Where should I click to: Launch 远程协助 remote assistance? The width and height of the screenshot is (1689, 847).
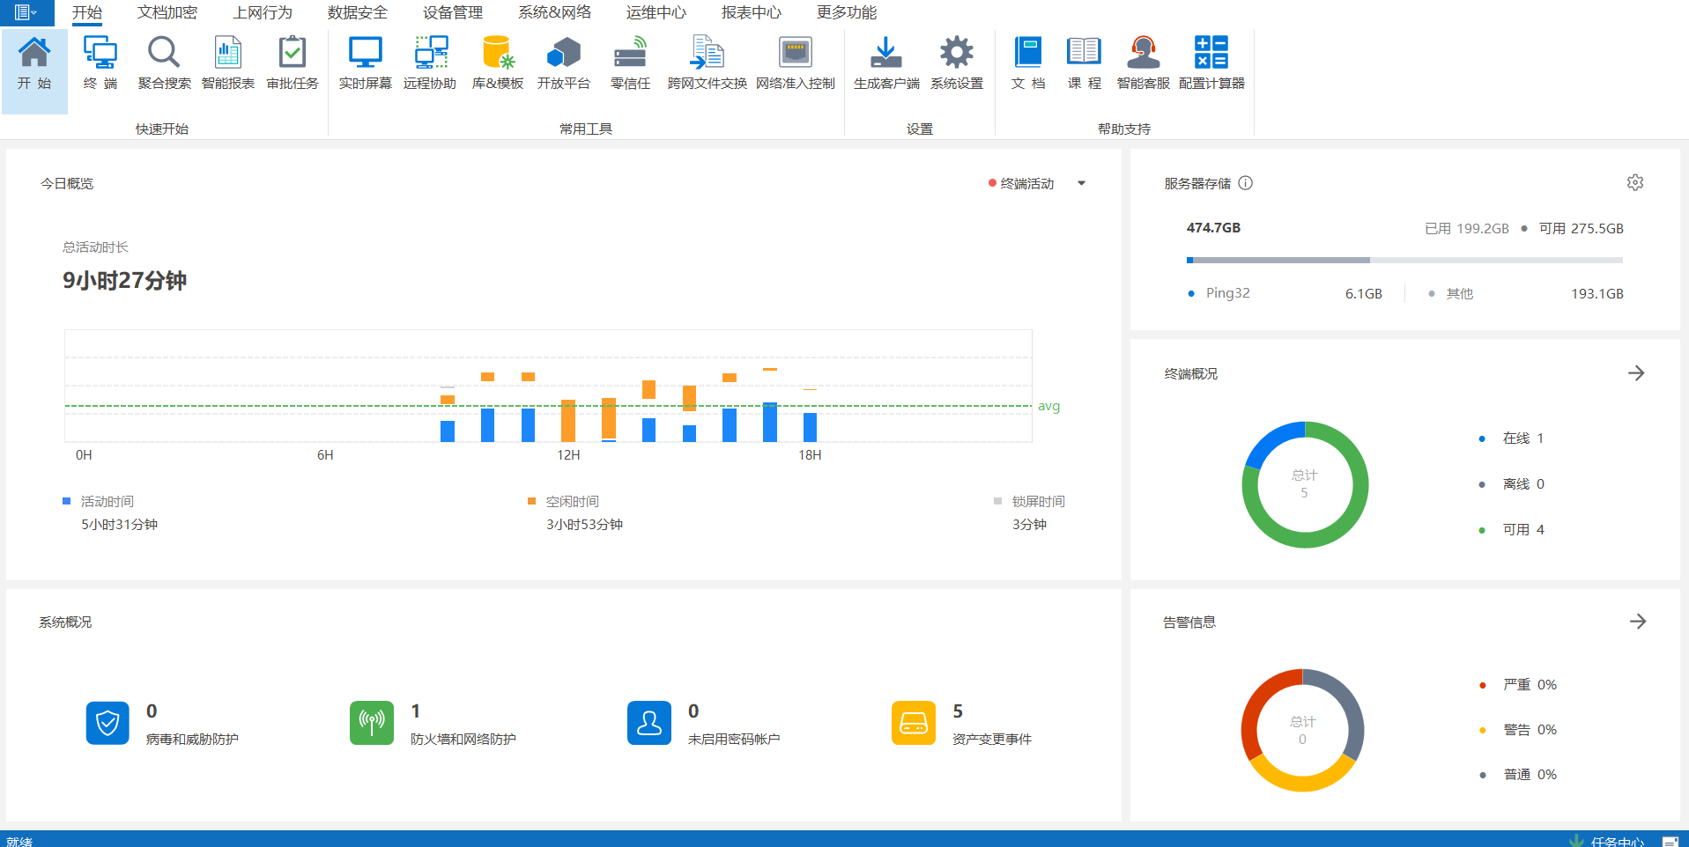[430, 63]
